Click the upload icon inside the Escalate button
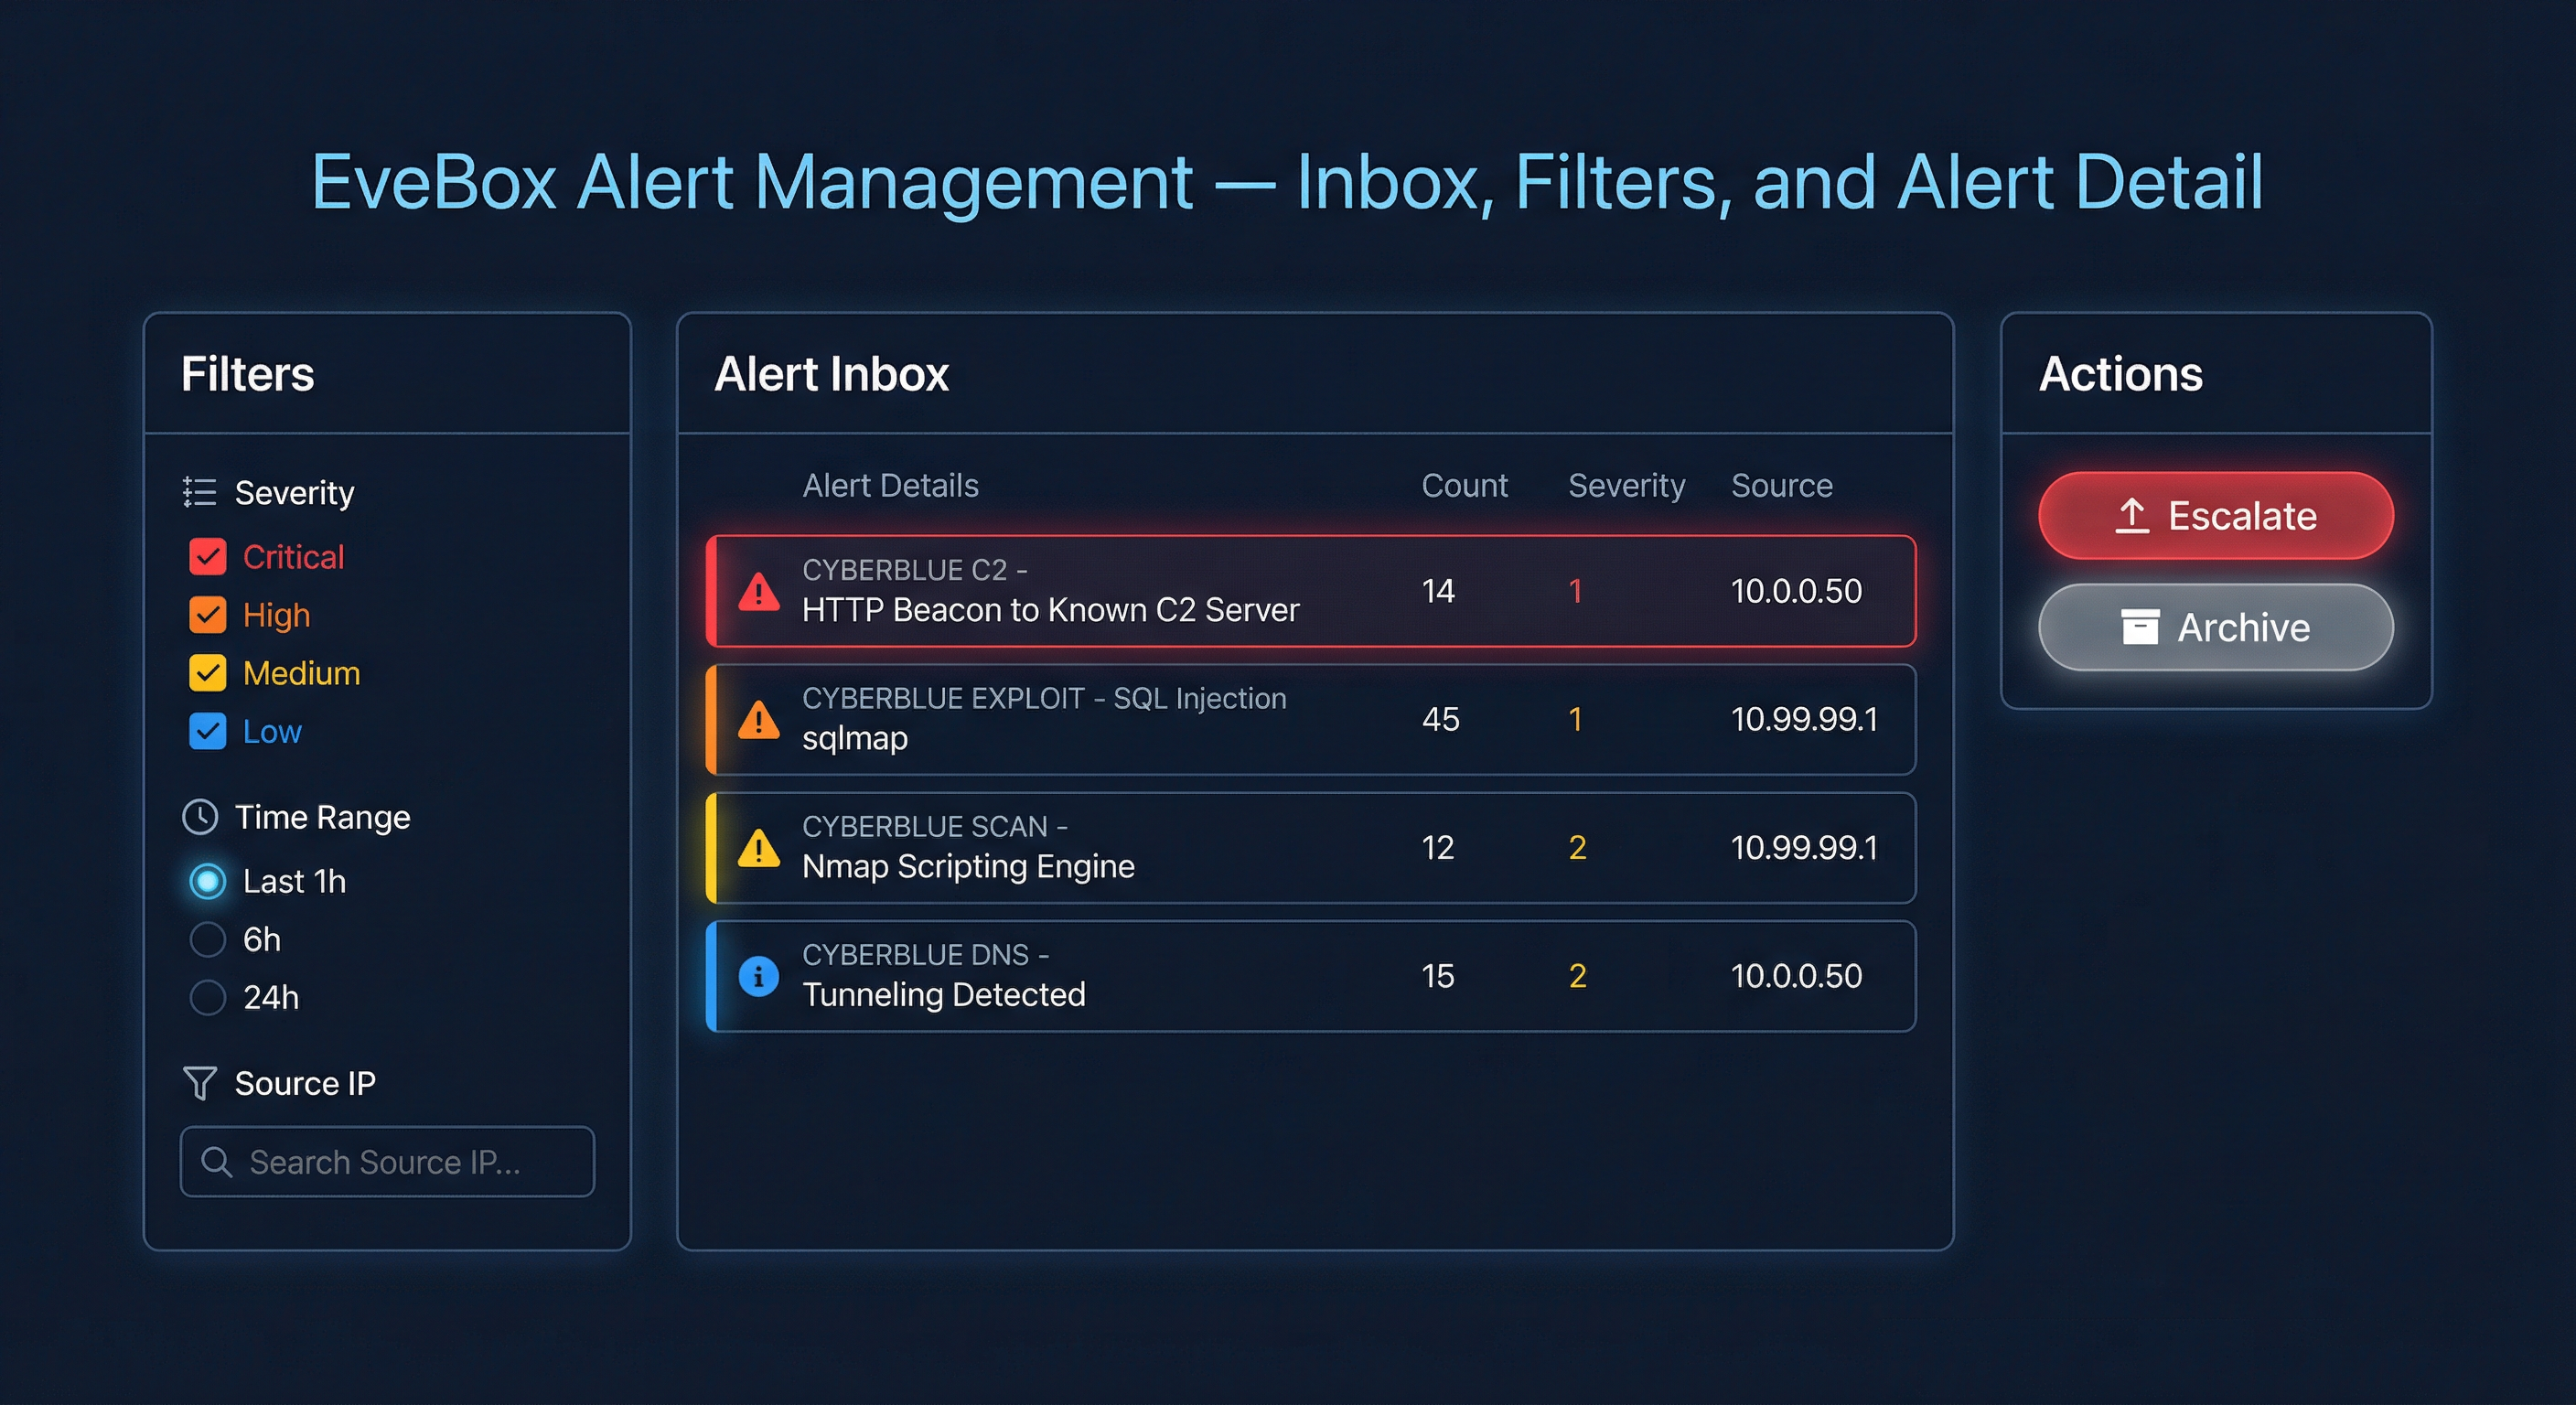 coord(2133,516)
